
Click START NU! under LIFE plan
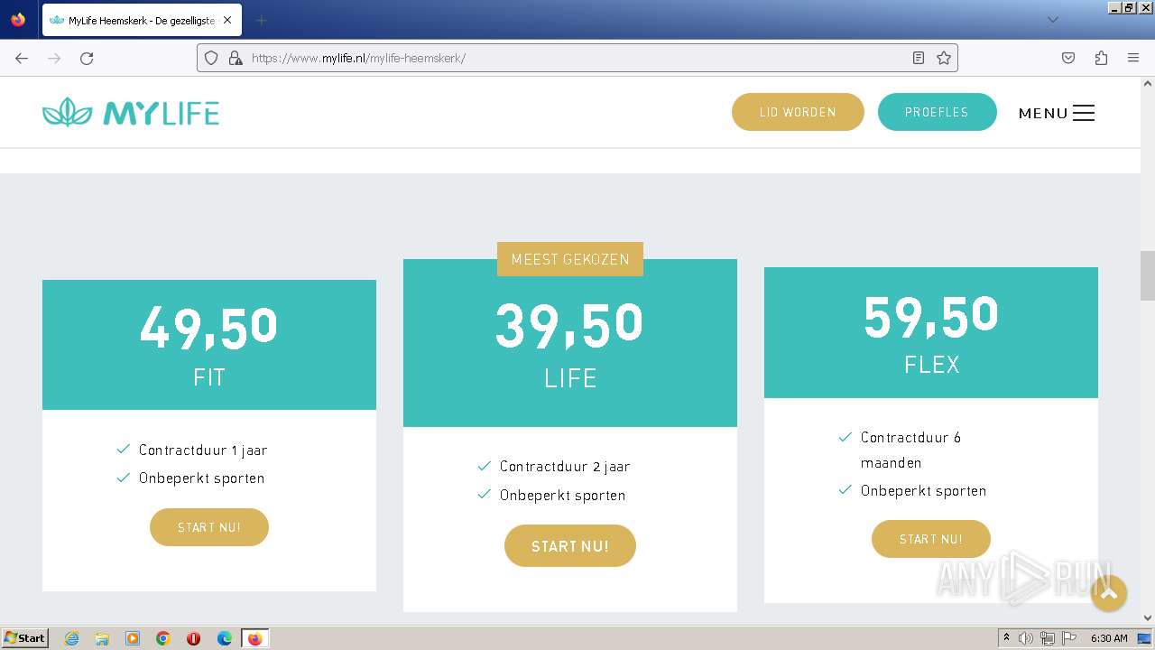pos(570,546)
